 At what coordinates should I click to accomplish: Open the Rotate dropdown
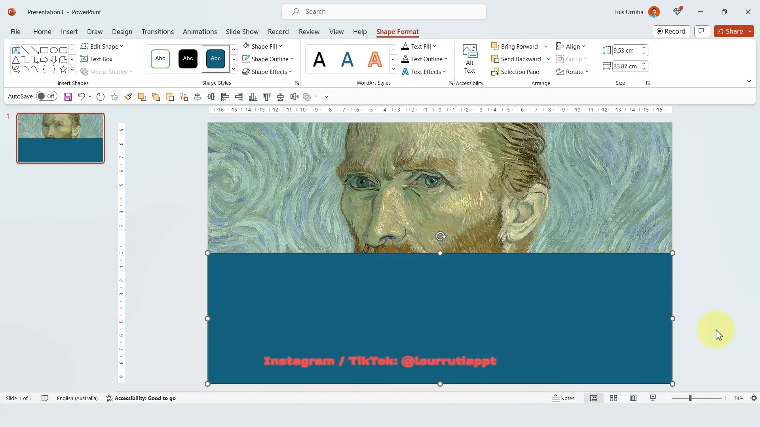click(572, 72)
